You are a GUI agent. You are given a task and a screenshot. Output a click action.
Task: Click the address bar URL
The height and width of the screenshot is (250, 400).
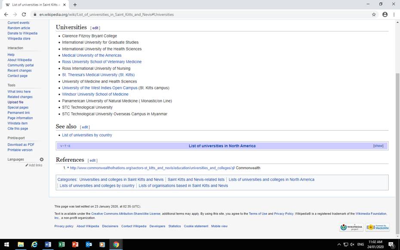106,15
